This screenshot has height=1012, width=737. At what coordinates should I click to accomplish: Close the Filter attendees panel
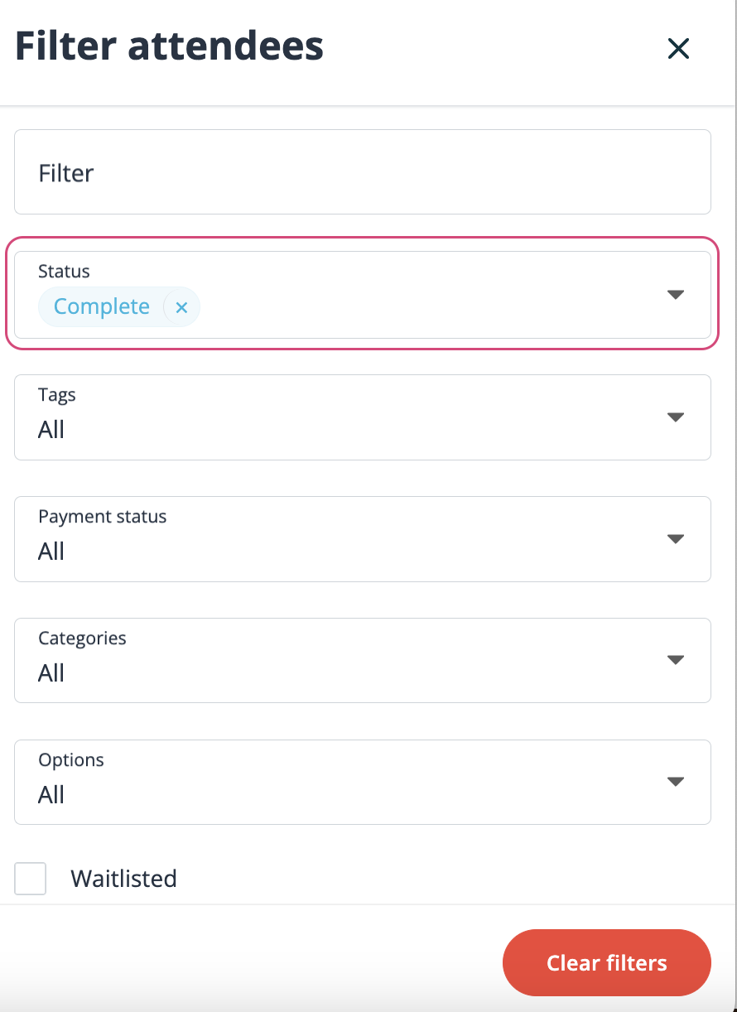coord(678,49)
